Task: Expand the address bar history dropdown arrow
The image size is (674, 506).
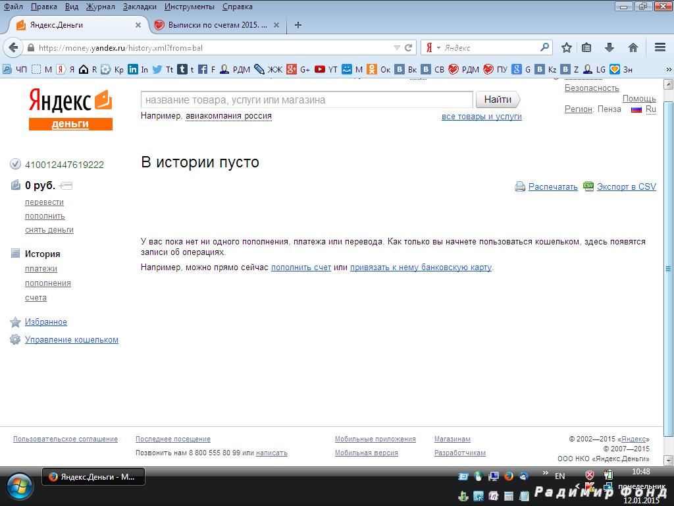Action: [x=397, y=47]
